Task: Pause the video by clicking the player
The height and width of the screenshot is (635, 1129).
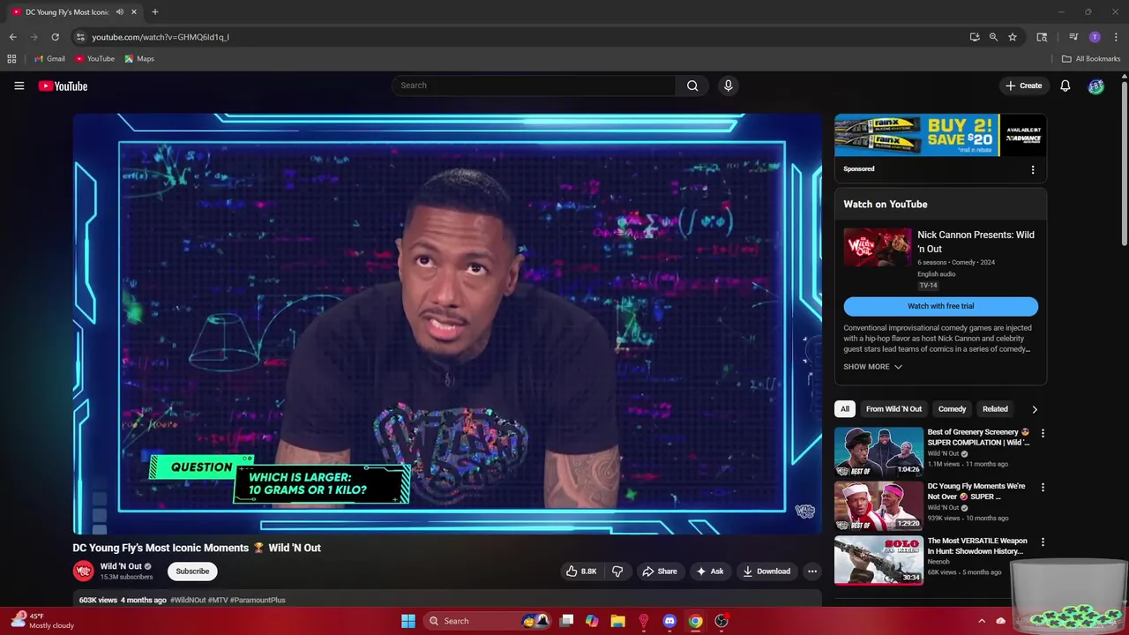Action: point(447,324)
